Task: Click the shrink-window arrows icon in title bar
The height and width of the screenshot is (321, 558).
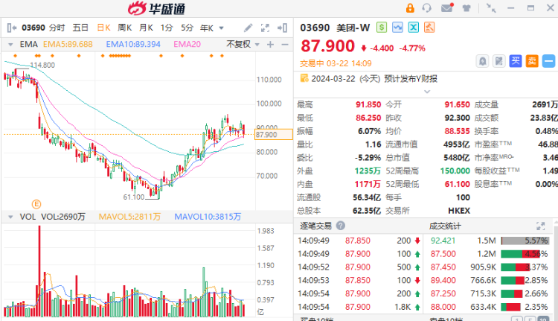Action: [491, 8]
